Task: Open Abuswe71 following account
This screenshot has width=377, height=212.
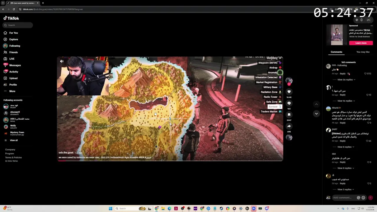Action: (15, 112)
